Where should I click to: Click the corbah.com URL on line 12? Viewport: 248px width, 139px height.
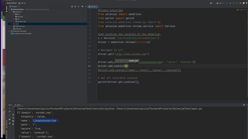131,54
